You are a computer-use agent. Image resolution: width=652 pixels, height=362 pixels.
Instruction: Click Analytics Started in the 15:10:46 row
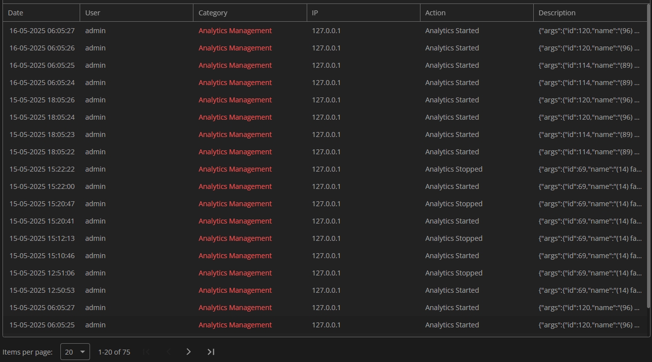(452, 256)
